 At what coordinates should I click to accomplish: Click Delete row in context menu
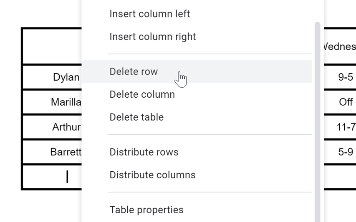(x=134, y=72)
